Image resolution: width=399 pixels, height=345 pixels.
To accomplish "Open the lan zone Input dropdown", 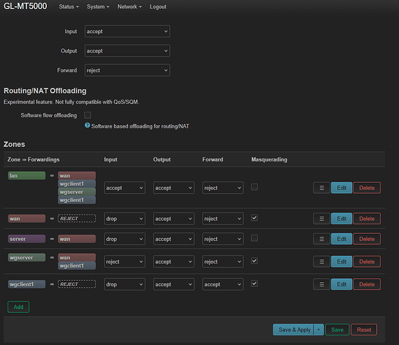I will (x=125, y=188).
